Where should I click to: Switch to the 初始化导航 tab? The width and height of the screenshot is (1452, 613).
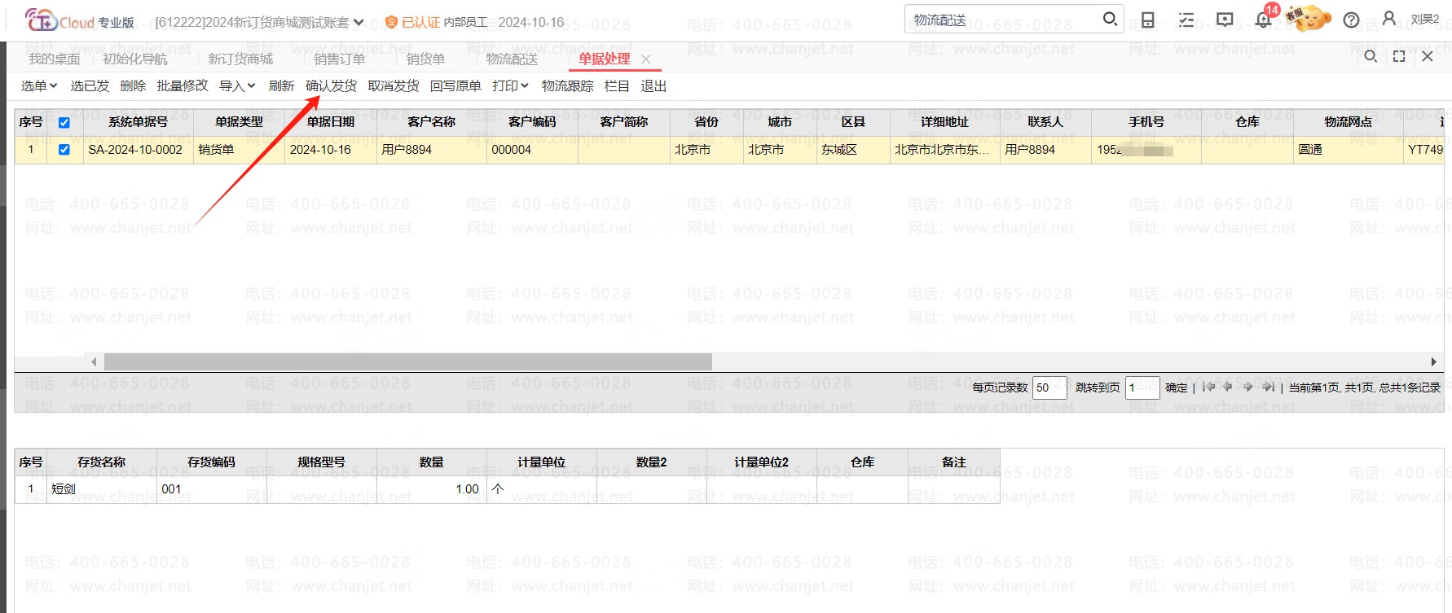click(x=135, y=59)
